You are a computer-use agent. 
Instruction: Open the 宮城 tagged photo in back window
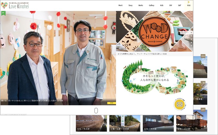tap(200, 67)
